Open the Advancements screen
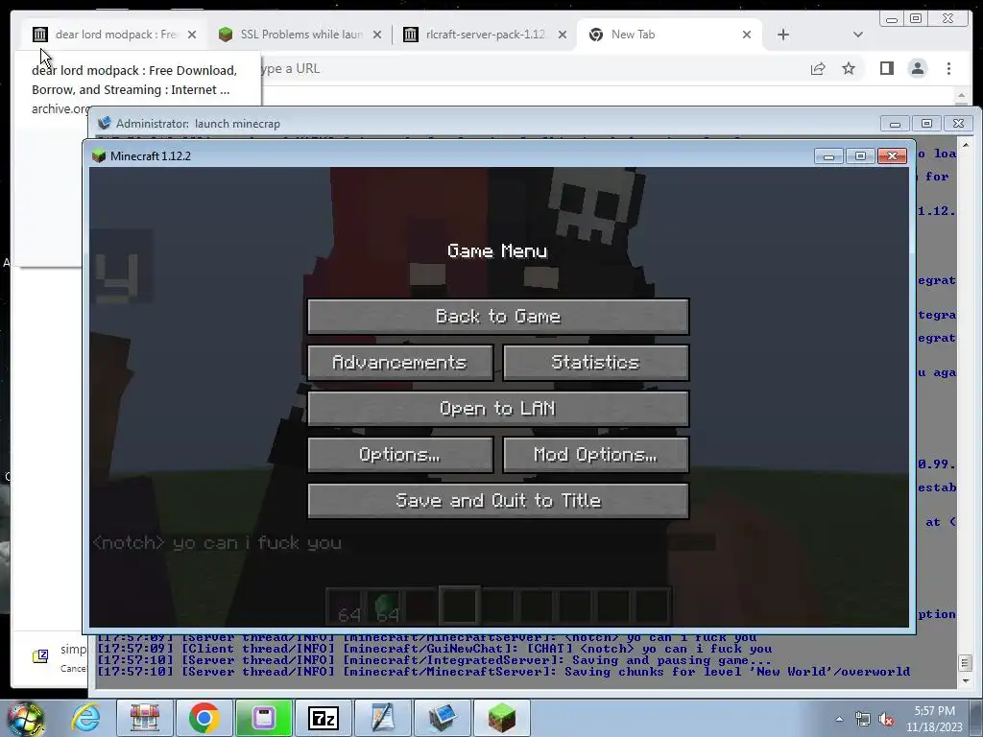The image size is (983, 737). pos(400,362)
